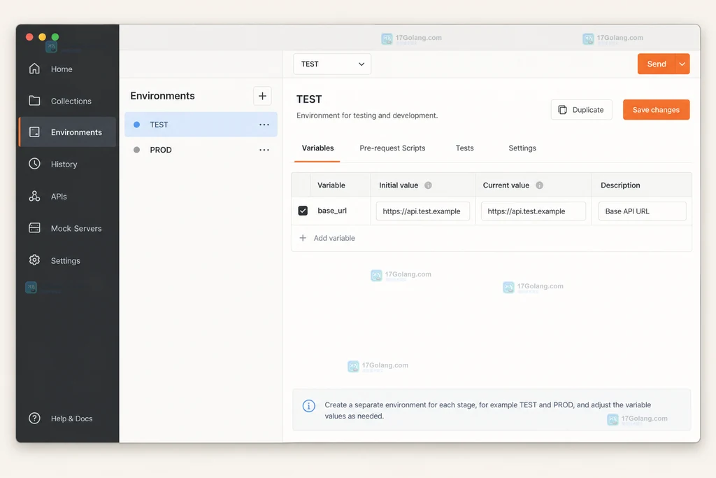Image resolution: width=716 pixels, height=478 pixels.
Task: Open the History clock icon
Action: tap(34, 164)
